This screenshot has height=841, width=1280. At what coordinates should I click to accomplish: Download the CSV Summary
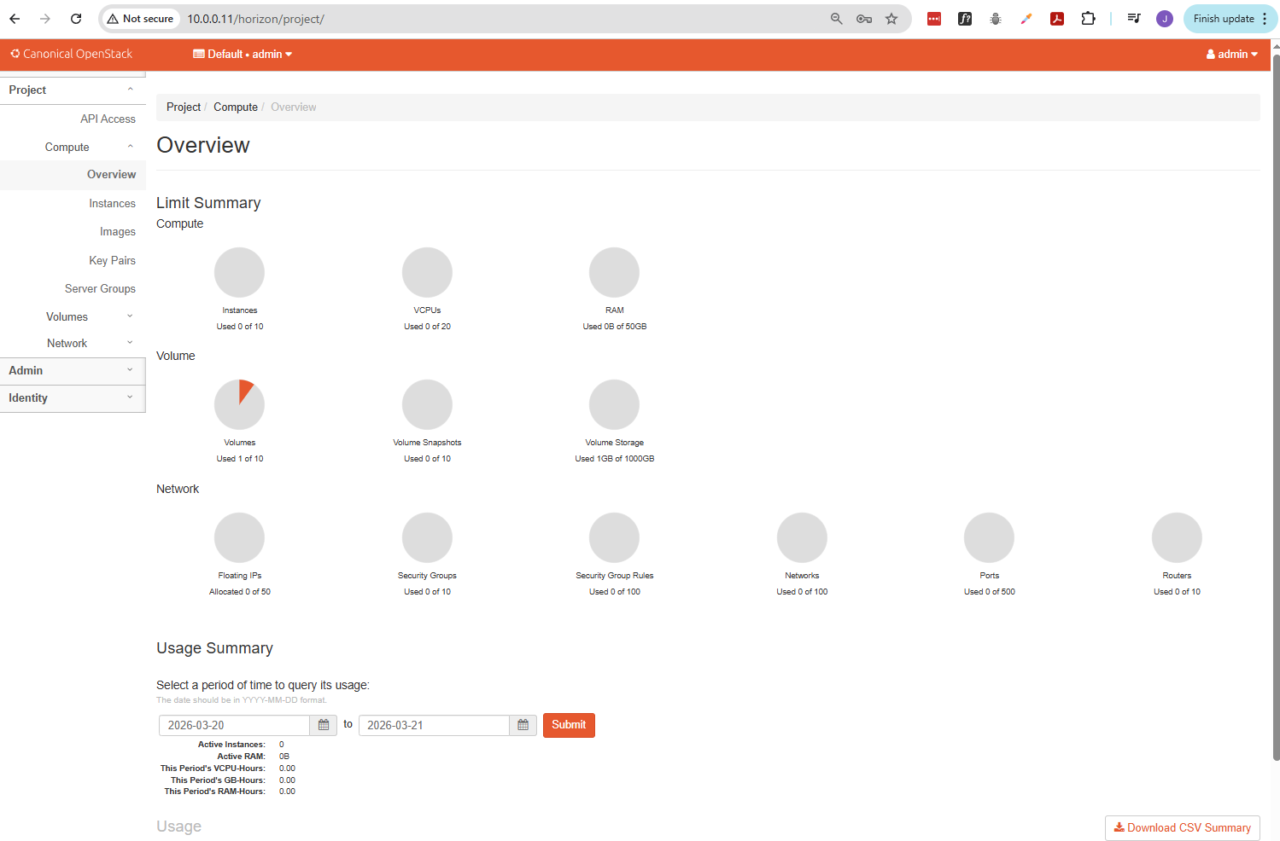tap(1182, 827)
